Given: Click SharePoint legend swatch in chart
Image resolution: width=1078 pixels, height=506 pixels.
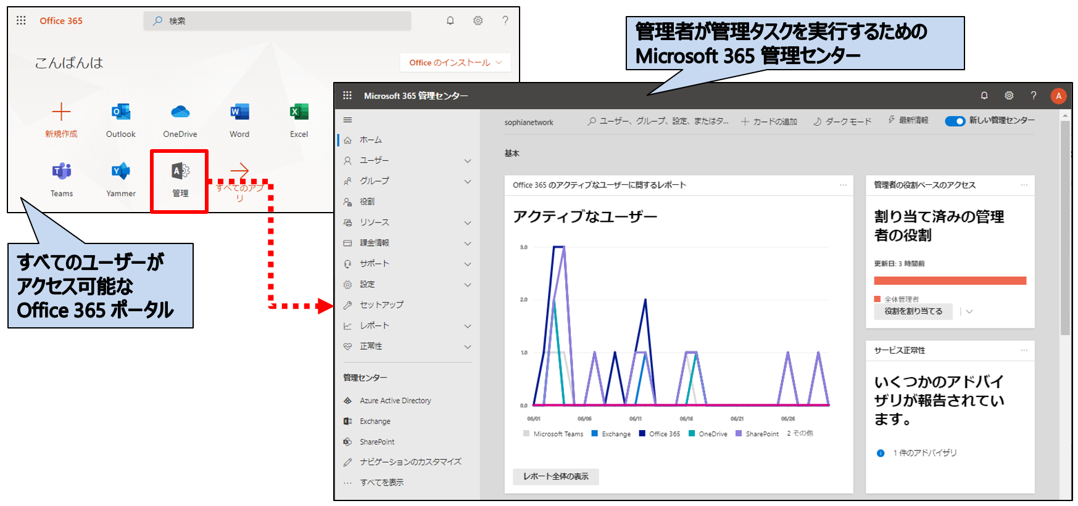Looking at the screenshot, I should point(739,433).
